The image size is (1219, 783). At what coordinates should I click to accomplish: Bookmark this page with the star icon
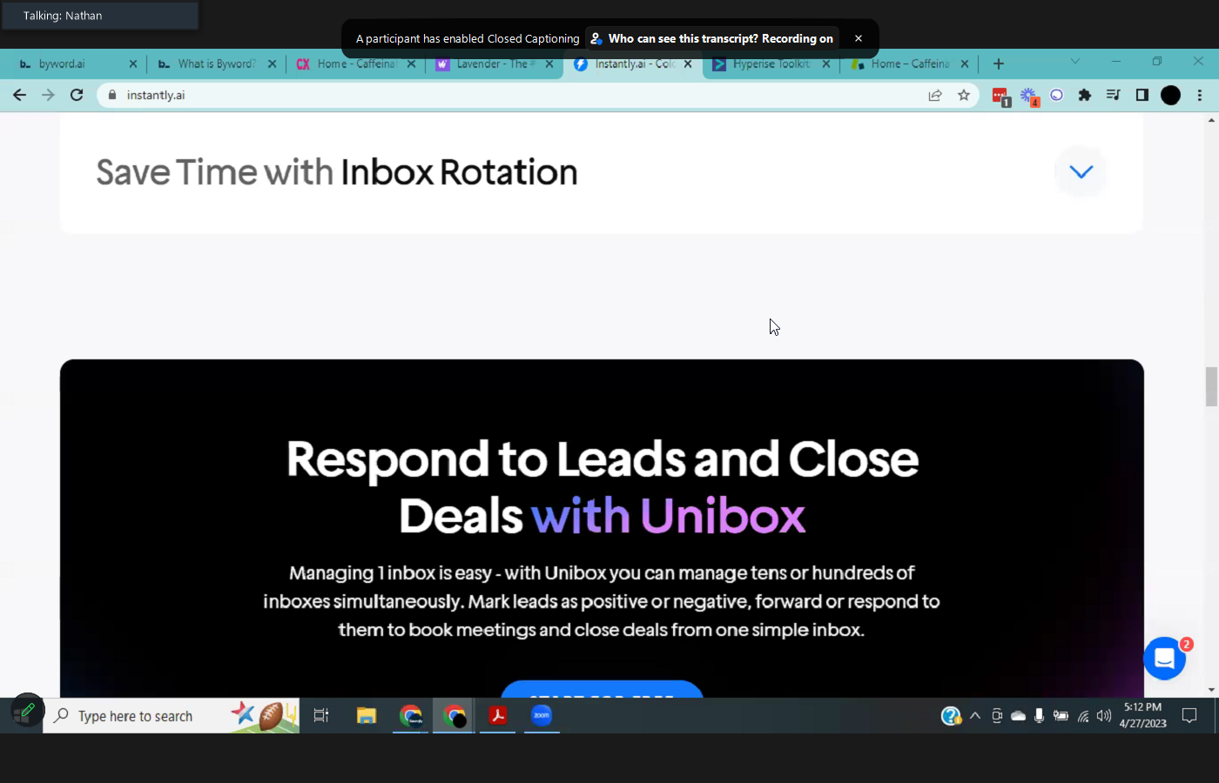963,95
